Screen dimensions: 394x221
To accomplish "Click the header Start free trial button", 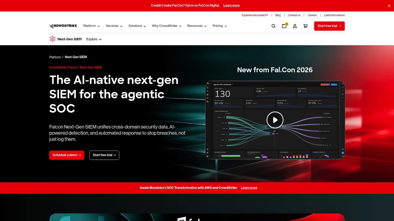I will tap(329, 26).
